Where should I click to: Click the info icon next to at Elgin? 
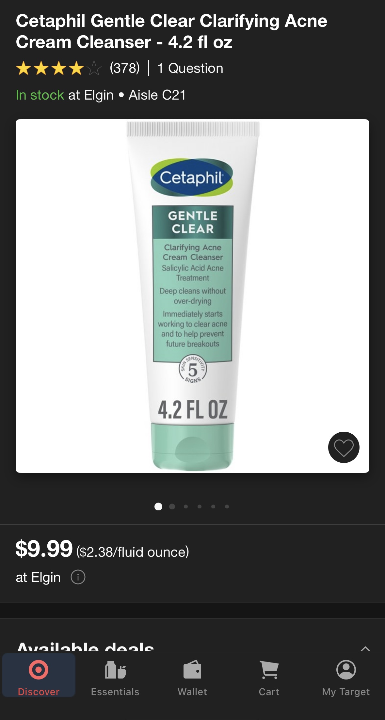coord(78,577)
